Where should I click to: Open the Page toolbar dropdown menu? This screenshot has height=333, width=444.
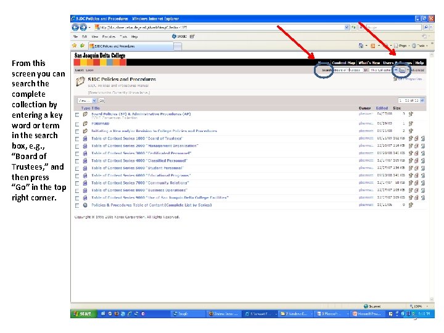tap(401, 46)
